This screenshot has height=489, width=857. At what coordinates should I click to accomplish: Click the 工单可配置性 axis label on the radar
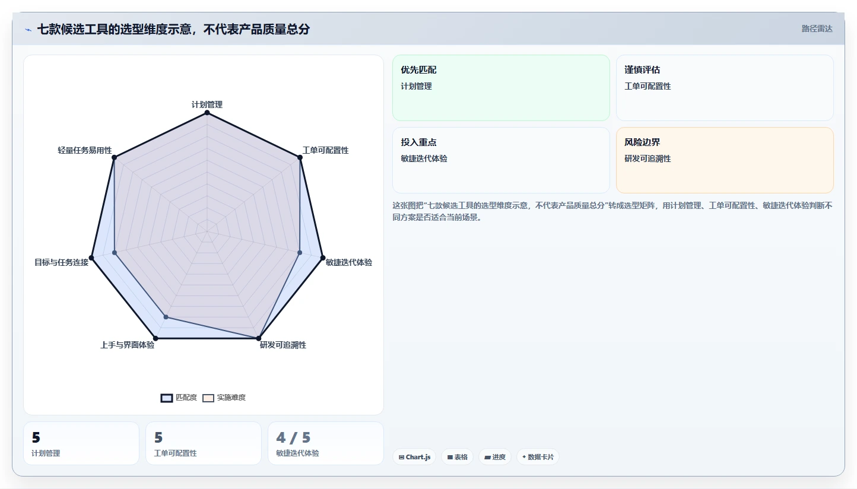click(x=325, y=150)
